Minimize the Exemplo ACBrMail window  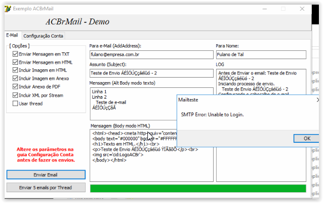[264, 9]
